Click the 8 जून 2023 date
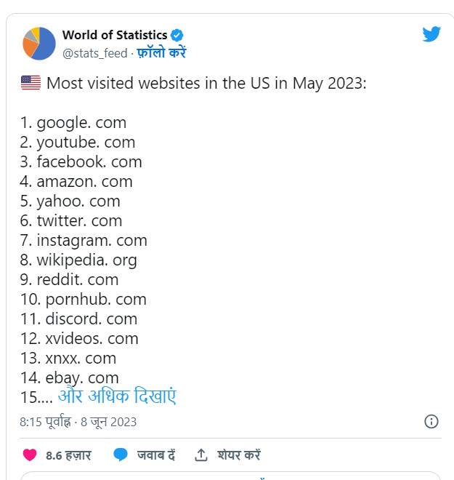This screenshot has width=454, height=480. click(x=108, y=422)
